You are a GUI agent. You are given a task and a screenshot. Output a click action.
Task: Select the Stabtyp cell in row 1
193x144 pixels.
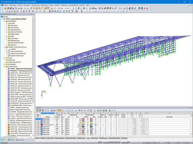[x=48, y=119]
